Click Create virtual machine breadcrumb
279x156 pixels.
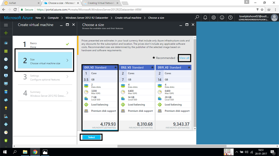[128, 18]
